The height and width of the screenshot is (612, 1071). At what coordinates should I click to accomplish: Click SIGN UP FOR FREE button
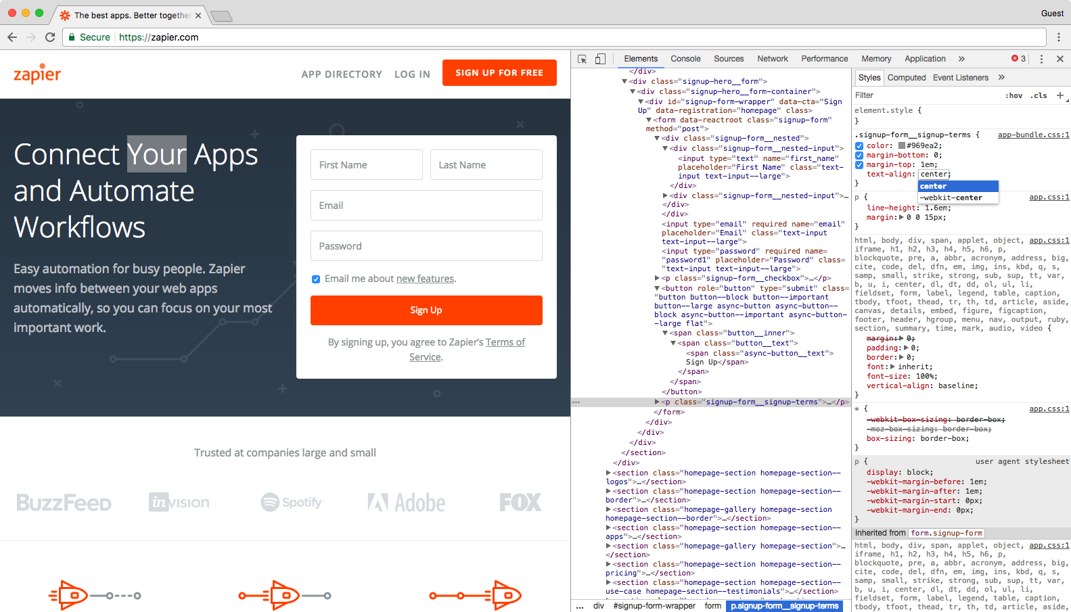coord(499,73)
